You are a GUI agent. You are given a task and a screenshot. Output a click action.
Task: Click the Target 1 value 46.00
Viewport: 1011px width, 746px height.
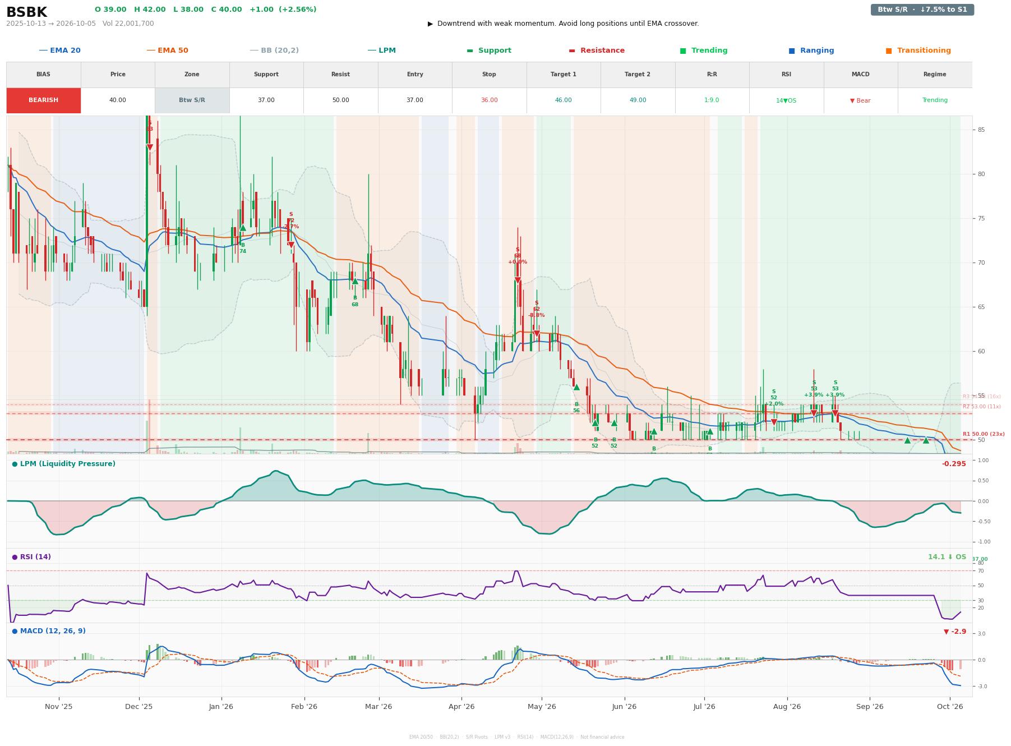coord(563,100)
